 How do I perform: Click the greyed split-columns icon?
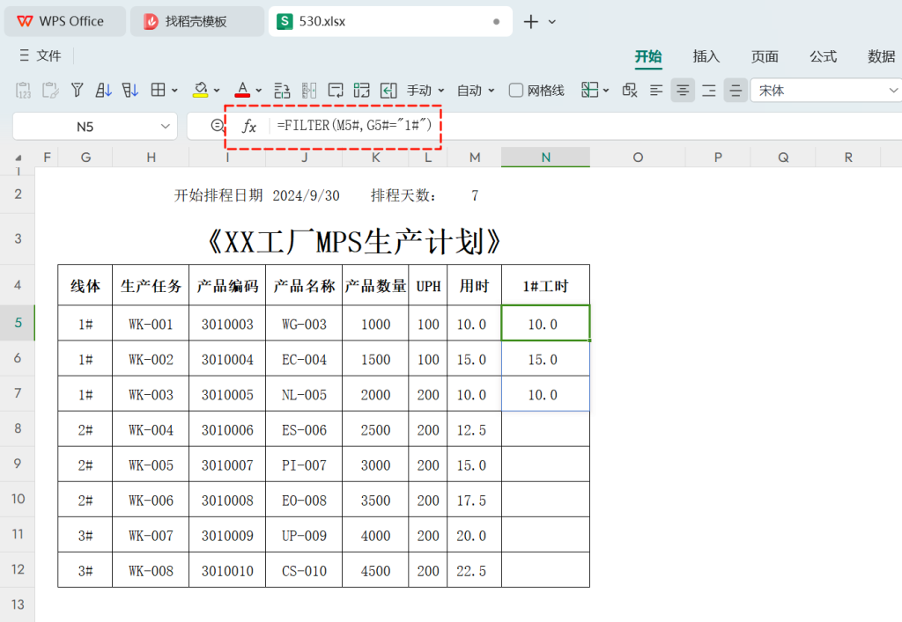(309, 90)
